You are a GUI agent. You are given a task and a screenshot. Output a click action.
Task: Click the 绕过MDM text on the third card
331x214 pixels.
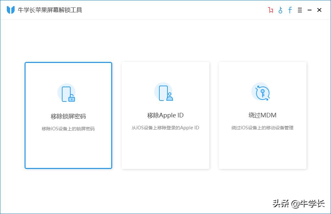click(262, 115)
